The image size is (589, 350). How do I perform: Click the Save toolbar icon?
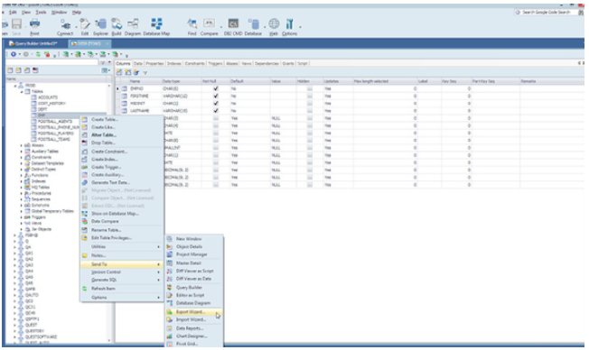(16, 24)
